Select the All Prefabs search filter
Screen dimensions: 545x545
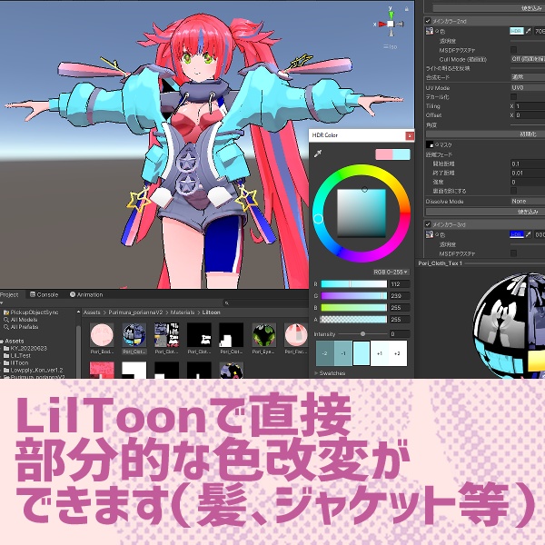22,327
